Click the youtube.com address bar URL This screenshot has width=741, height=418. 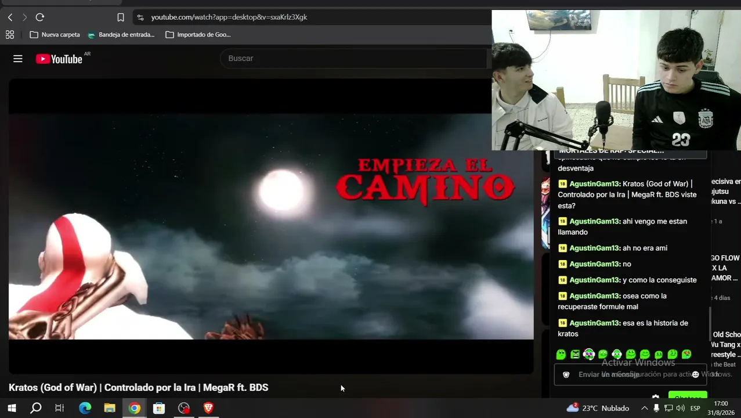229,17
